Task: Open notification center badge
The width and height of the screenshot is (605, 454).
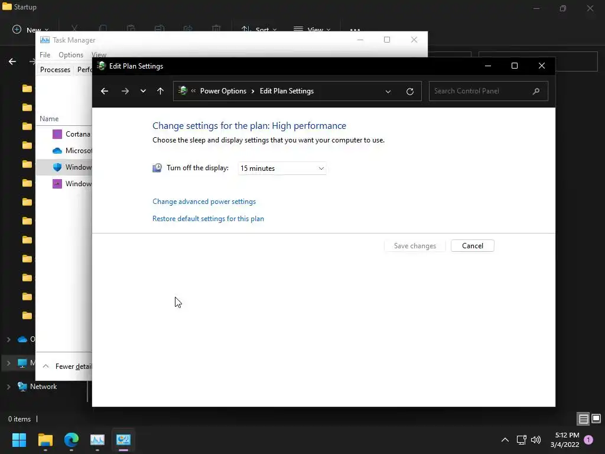Action: [x=588, y=440]
